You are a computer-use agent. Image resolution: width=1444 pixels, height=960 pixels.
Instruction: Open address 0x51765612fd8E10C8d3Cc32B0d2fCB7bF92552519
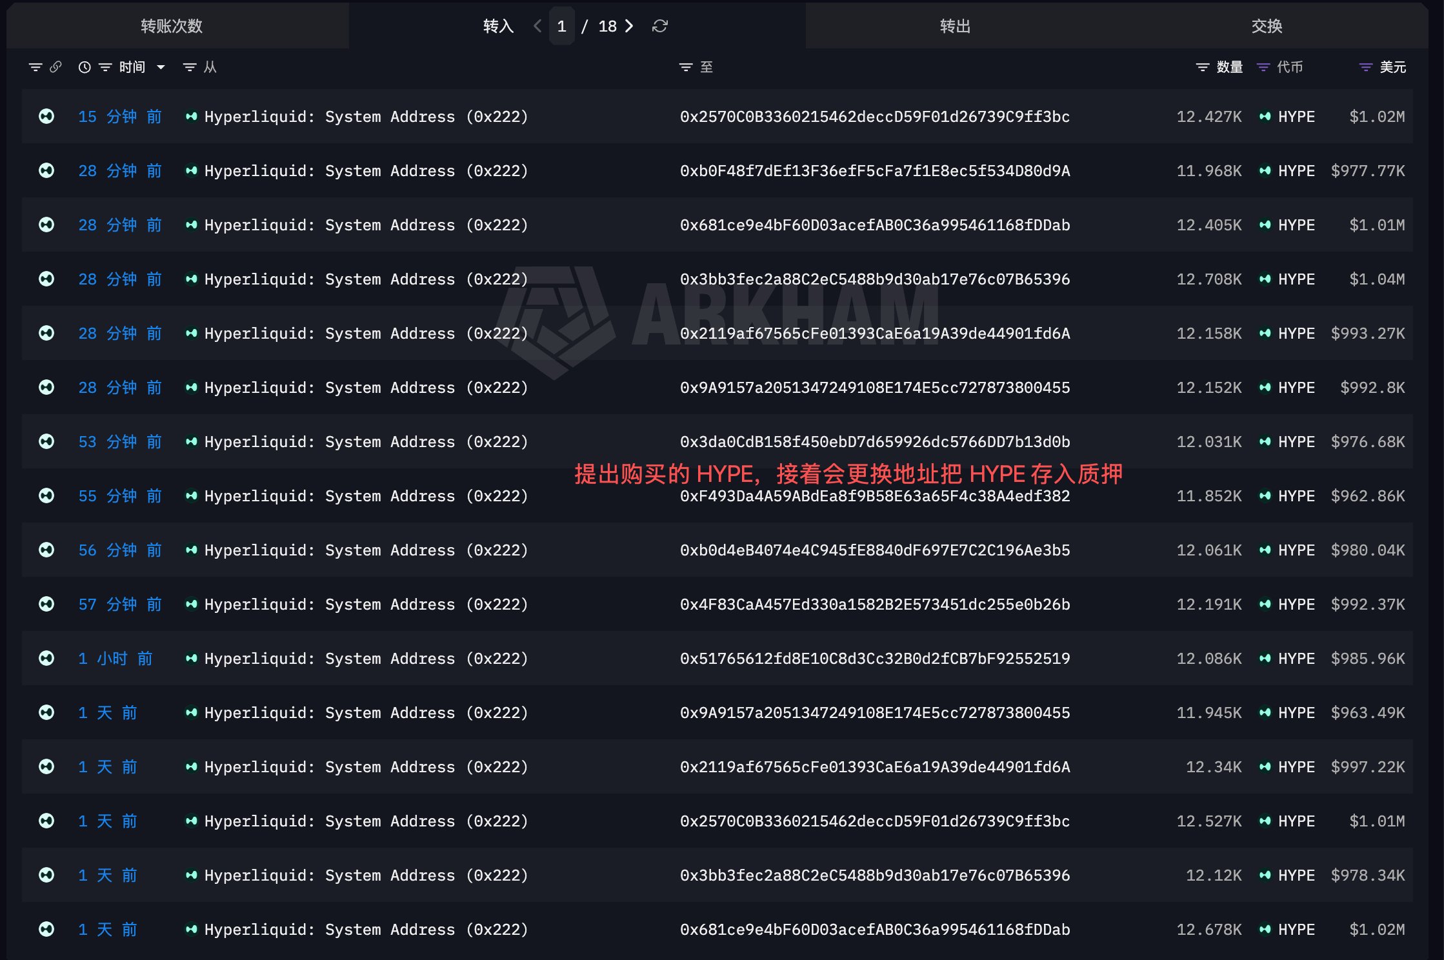click(x=875, y=658)
